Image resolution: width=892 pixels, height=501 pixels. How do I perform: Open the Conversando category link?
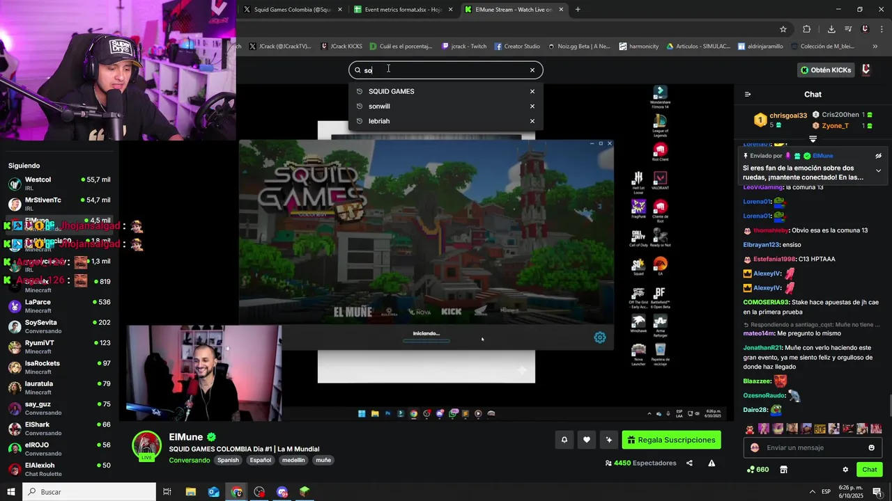(189, 460)
